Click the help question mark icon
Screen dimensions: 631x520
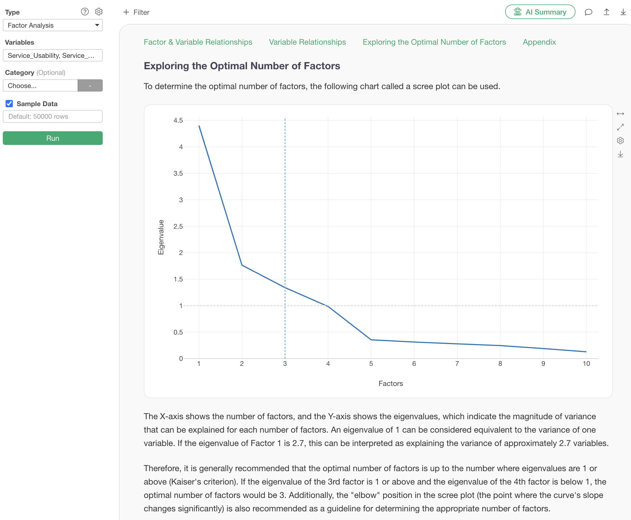pos(85,12)
